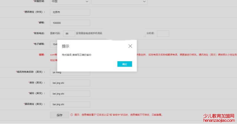The height and width of the screenshot is (124, 237).
Task: Close the 提示 dialog with the X
Action: pyautogui.click(x=130, y=46)
